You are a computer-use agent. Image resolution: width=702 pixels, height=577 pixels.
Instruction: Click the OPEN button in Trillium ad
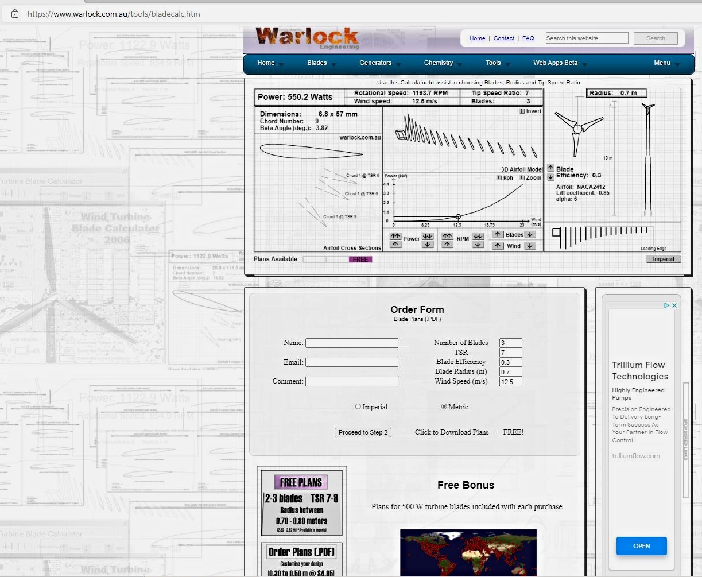pos(642,546)
